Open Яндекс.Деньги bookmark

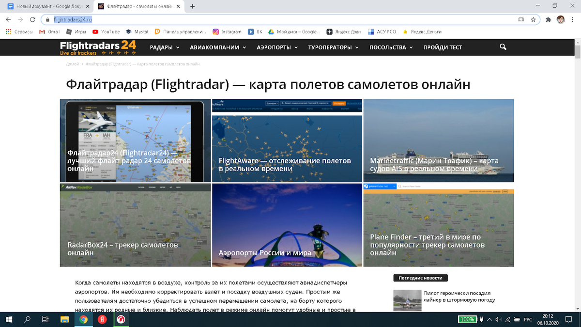[422, 31]
